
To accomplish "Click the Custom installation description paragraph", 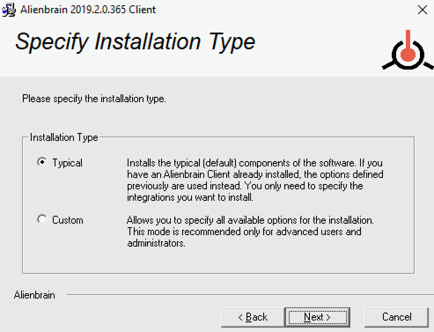I will tap(250, 231).
